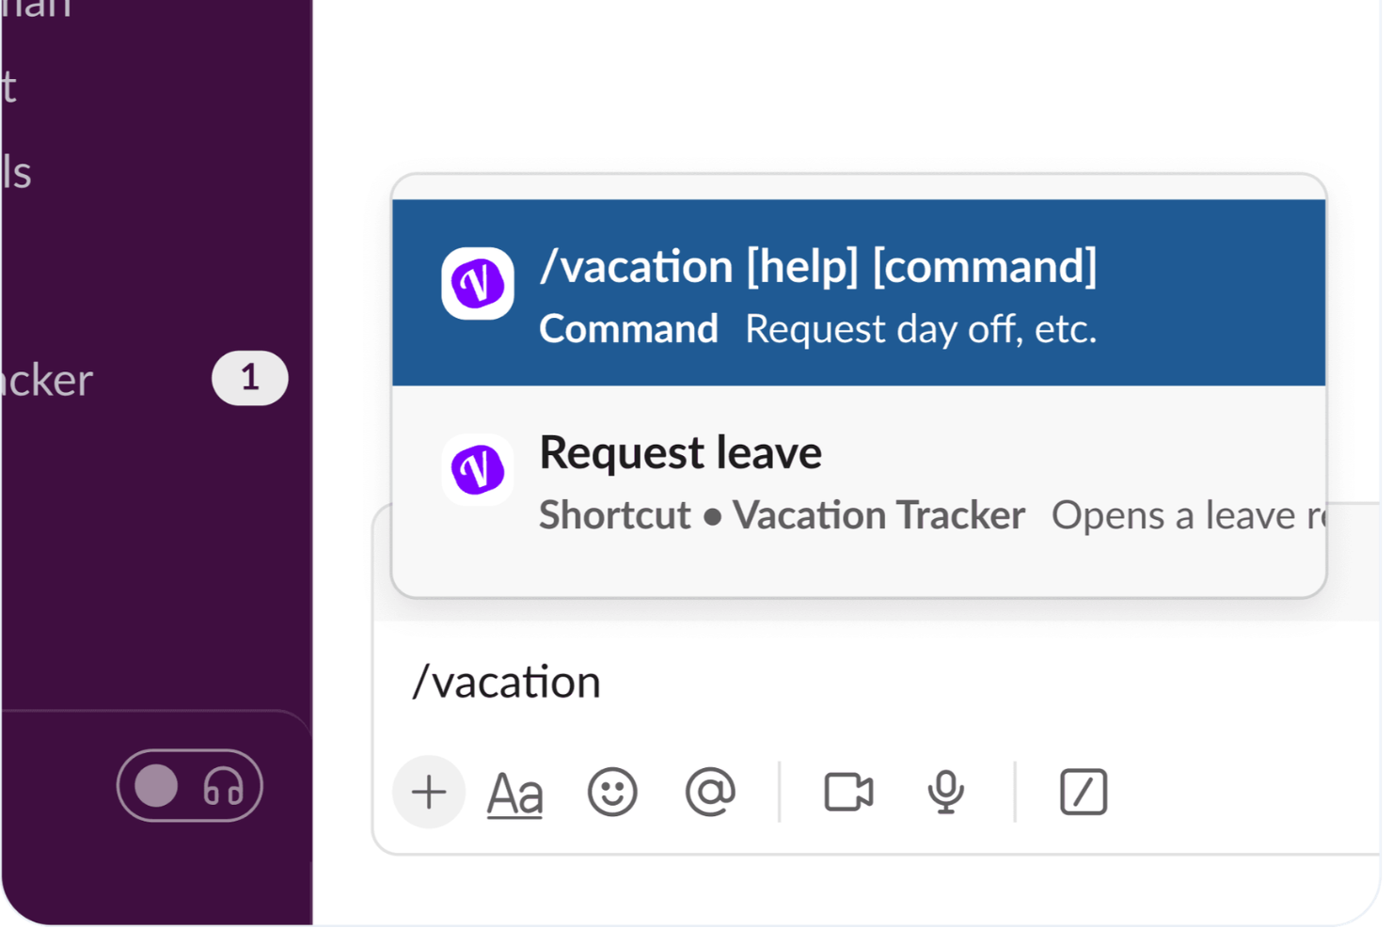Click the Command label on the suggestion
Image resolution: width=1392 pixels, height=928 pixels.
[628, 328]
